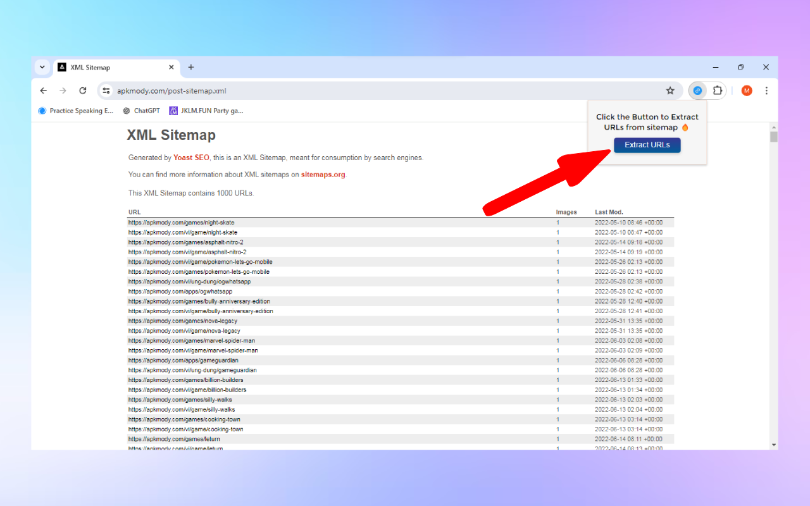The image size is (810, 506).
Task: Open https://apkmody.com/vi/game/marvel-spider-man URL
Action: pos(193,350)
